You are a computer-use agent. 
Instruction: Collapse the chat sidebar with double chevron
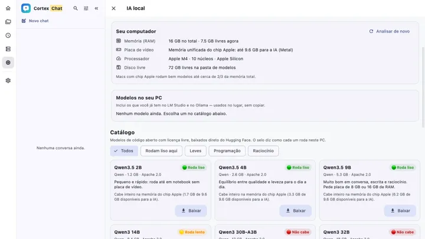click(x=96, y=8)
